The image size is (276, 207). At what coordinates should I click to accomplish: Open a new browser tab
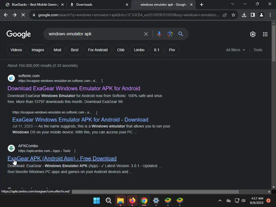(x=202, y=5)
